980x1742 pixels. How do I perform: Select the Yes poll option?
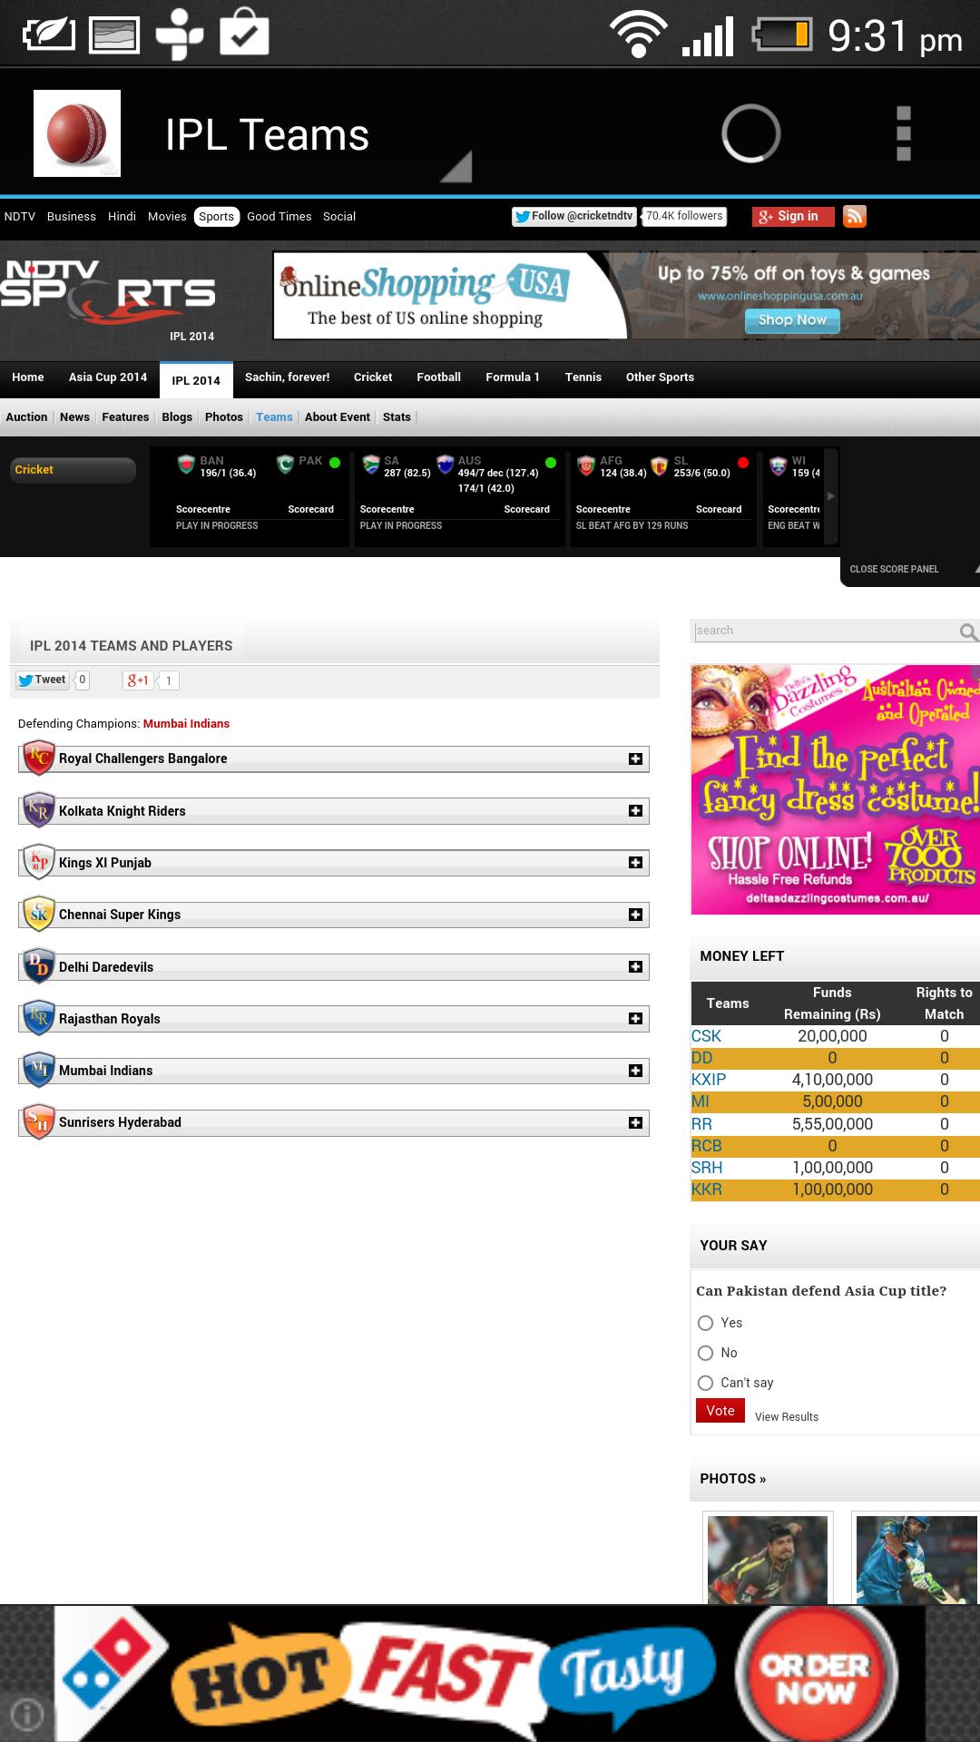[x=706, y=1323]
